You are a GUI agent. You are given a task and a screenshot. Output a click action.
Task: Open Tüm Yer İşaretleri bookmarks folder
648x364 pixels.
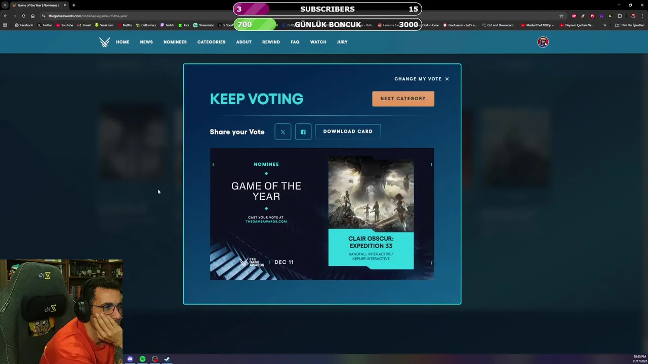(x=629, y=25)
